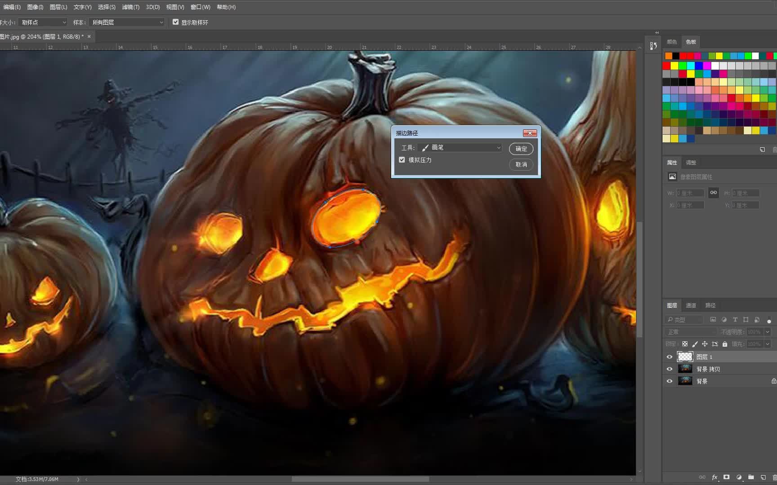Viewport: 777px width, 485px height.
Task: Create new swatch in Swatches panel
Action: (762, 150)
